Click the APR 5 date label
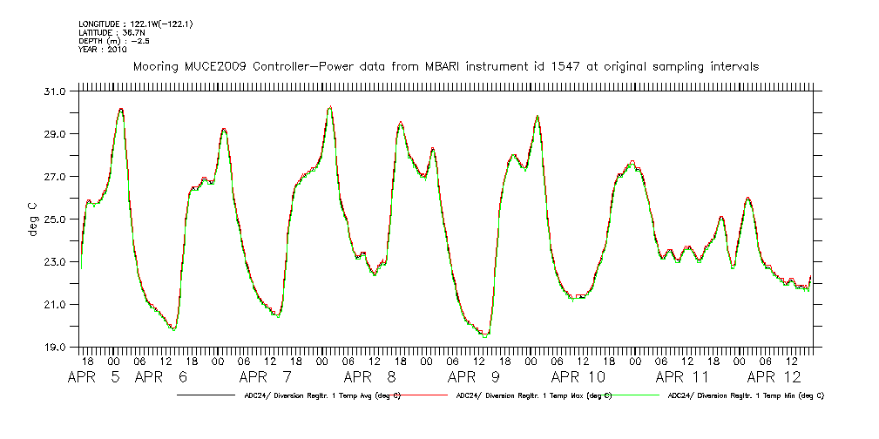The image size is (879, 439). (x=95, y=377)
